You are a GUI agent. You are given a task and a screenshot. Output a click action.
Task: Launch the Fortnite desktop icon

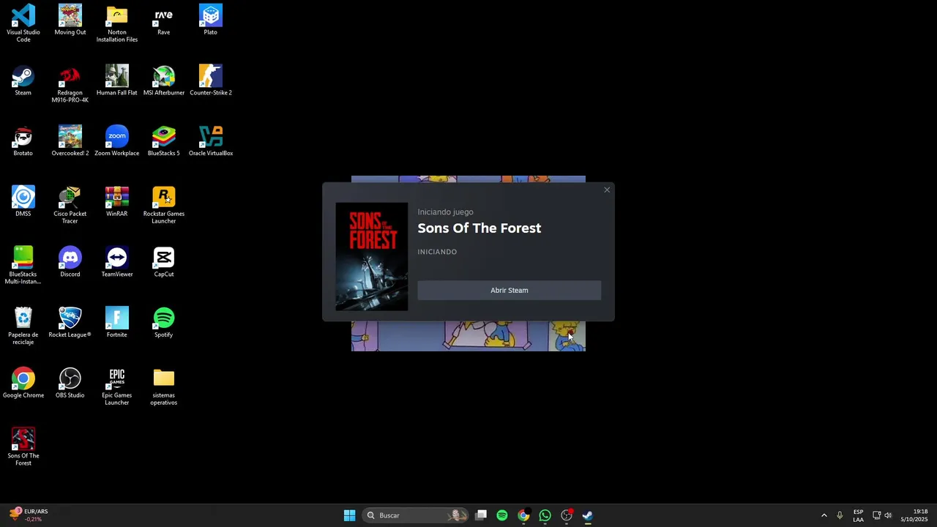click(117, 322)
